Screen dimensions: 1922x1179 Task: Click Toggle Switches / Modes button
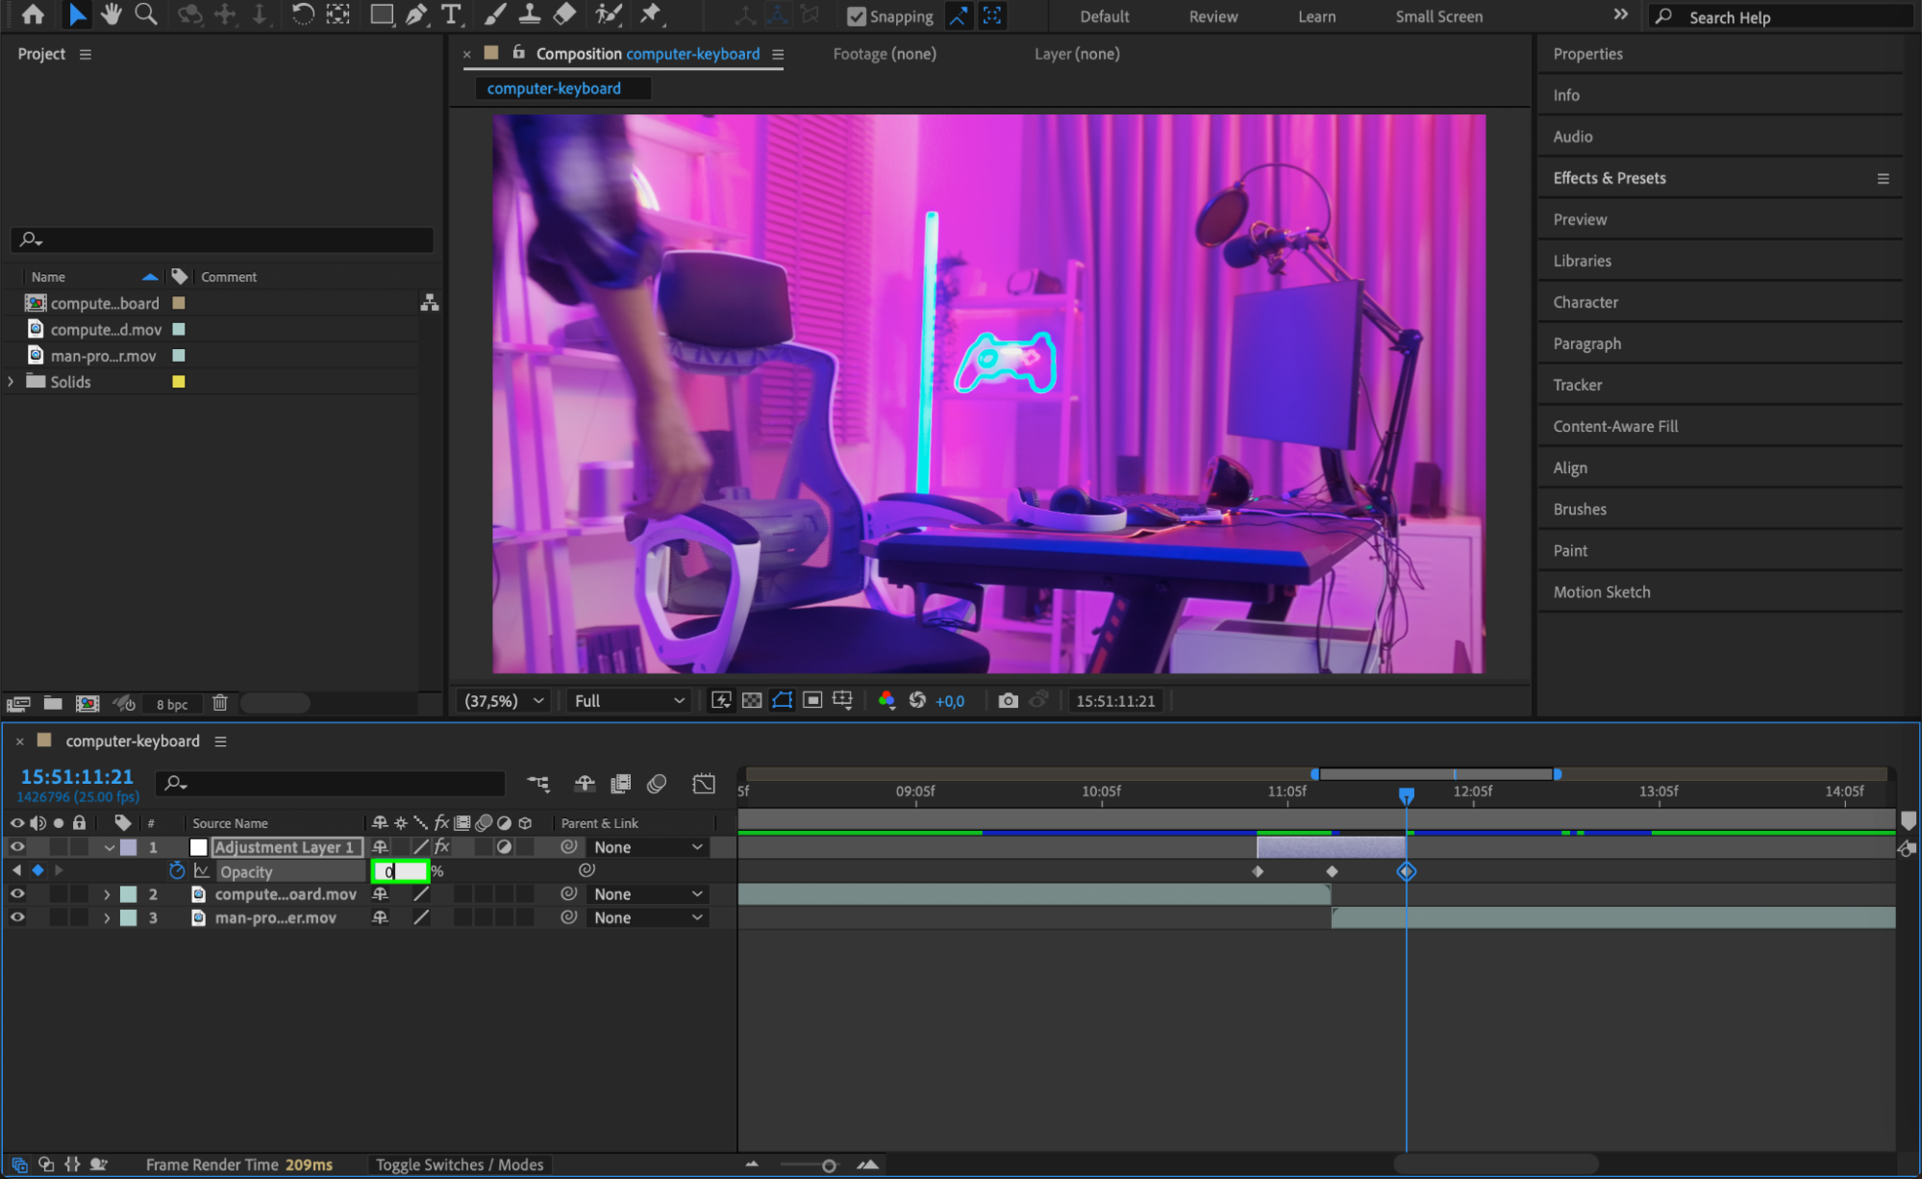point(459,1165)
